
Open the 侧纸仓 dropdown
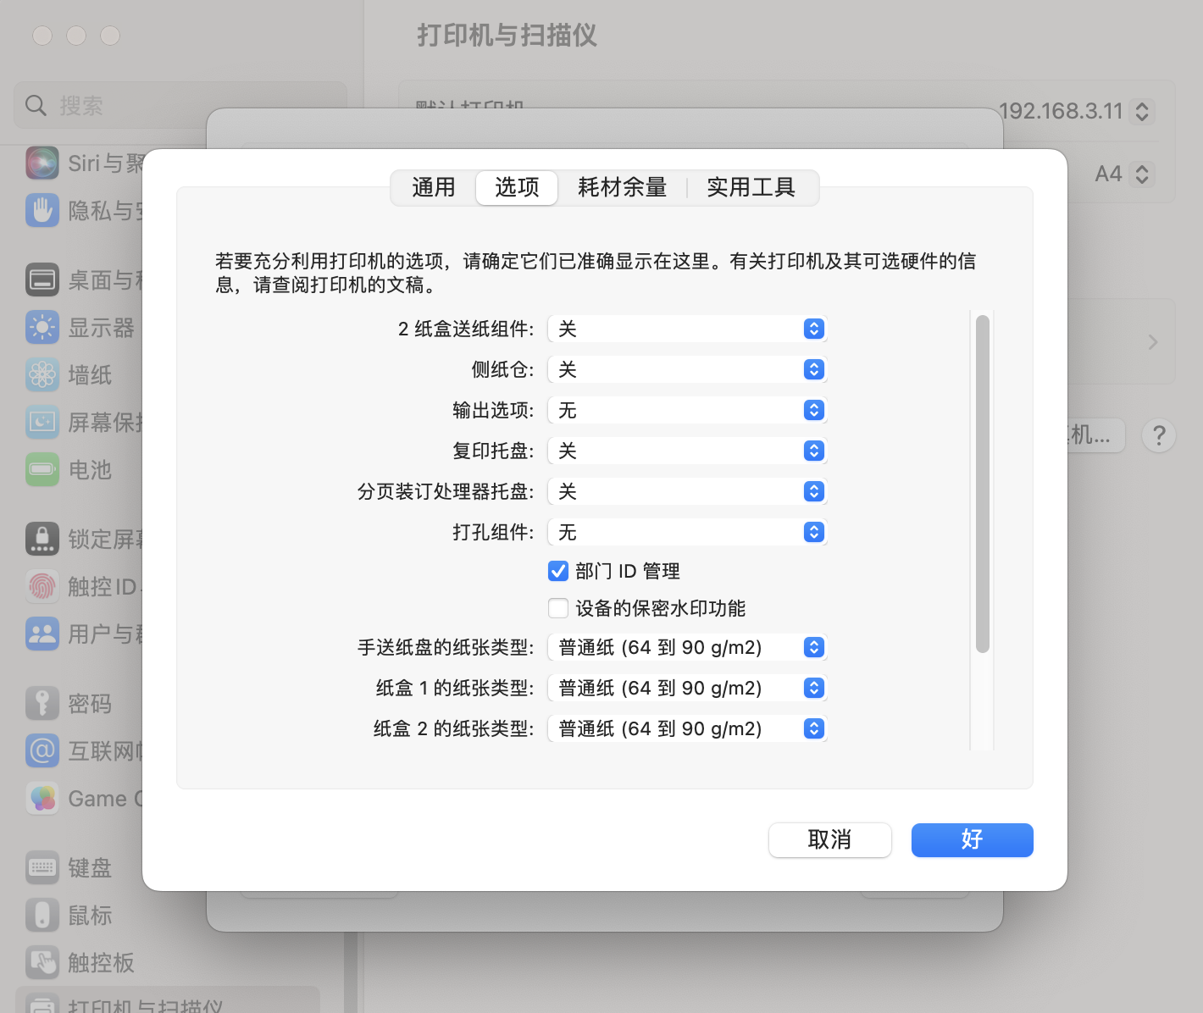coord(687,369)
